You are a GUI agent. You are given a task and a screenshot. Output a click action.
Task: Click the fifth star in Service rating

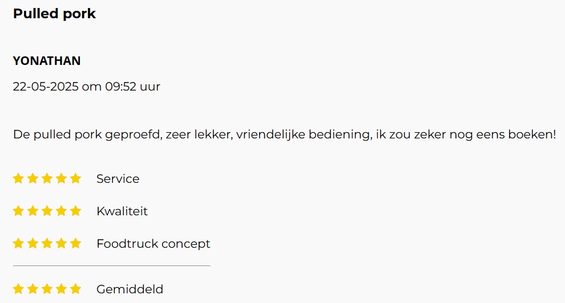point(76,178)
